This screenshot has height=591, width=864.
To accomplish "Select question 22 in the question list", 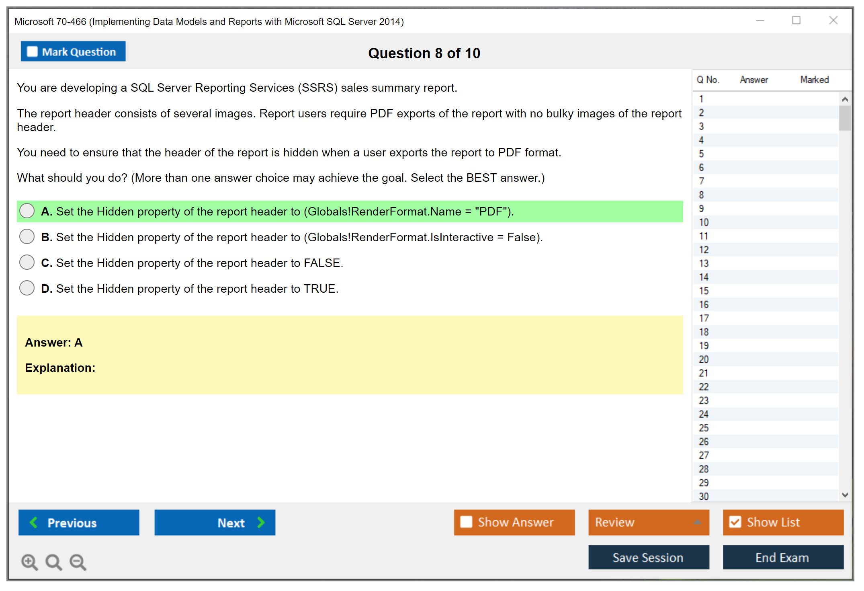I will (704, 387).
